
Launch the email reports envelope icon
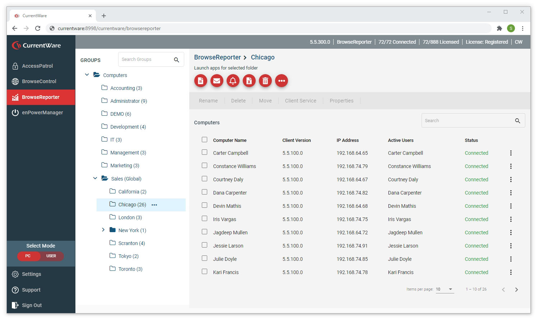click(217, 81)
